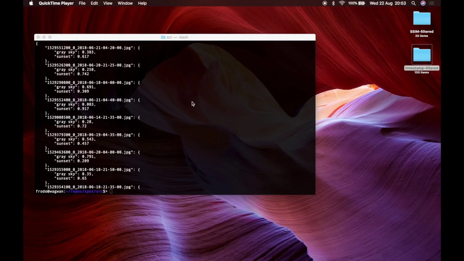Activate Siri from the menu bar
Viewport: 464px width, 261px height.
pyautogui.click(x=423, y=3)
